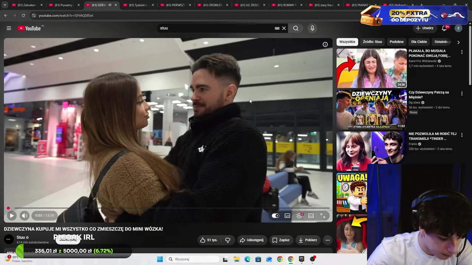Switch to the '(61) stary frani' tab
Image resolution: width=472 pixels, height=265 pixels.
324,5
